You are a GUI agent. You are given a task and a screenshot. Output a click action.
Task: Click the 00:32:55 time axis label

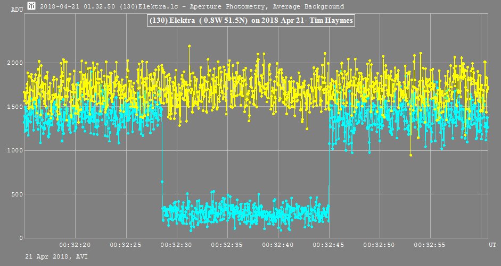430,244
